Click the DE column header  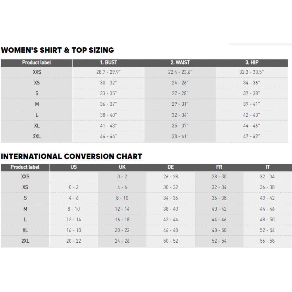pyautogui.click(x=171, y=167)
